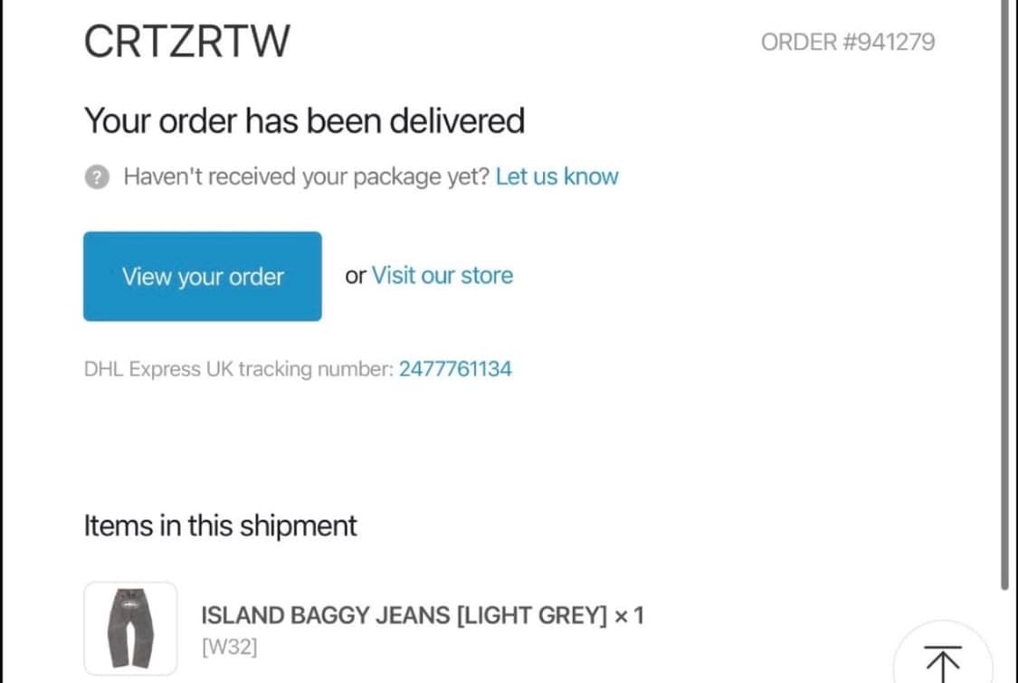
Task: Click the word 'or' beside the blue button
Action: [x=355, y=276]
